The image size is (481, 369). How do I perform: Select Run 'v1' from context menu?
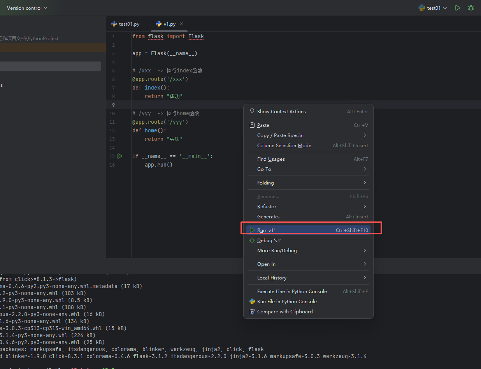266,230
